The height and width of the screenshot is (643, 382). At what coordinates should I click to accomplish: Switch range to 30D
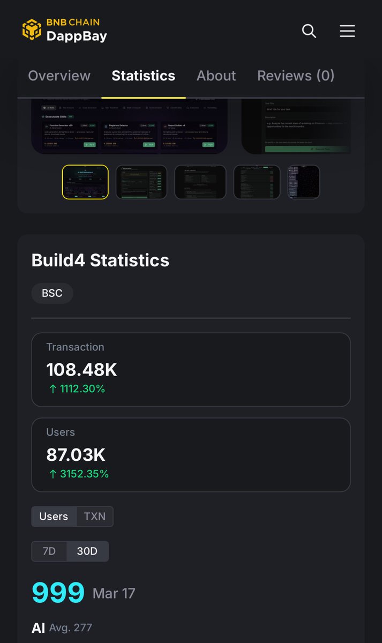(x=87, y=551)
